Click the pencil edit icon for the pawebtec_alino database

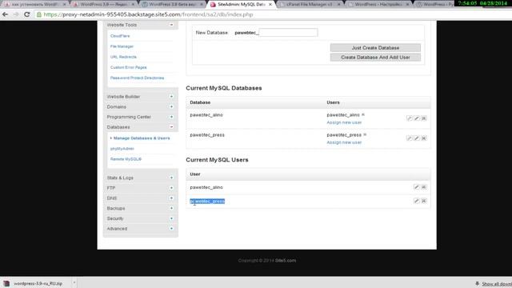417,118
